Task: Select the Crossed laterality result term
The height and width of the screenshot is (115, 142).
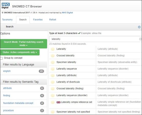Action: click(x=65, y=56)
